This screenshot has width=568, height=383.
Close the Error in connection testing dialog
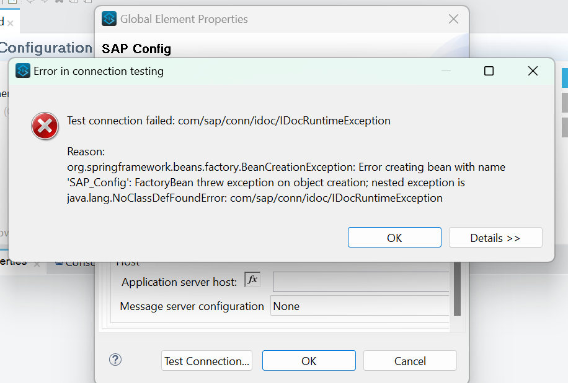[x=532, y=71]
